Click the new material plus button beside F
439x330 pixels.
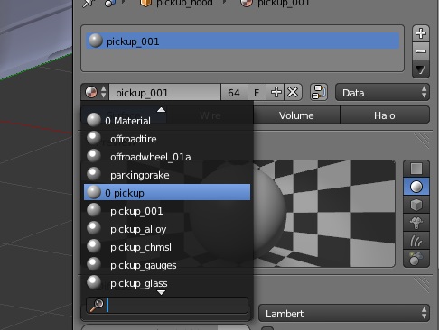tap(276, 92)
